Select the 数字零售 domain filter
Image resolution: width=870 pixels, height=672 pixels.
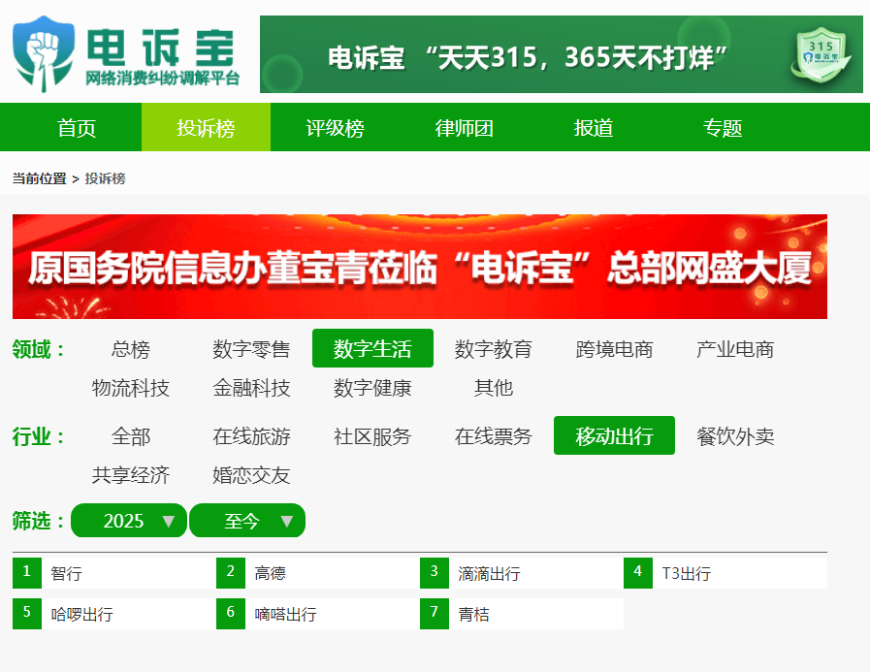pos(251,349)
